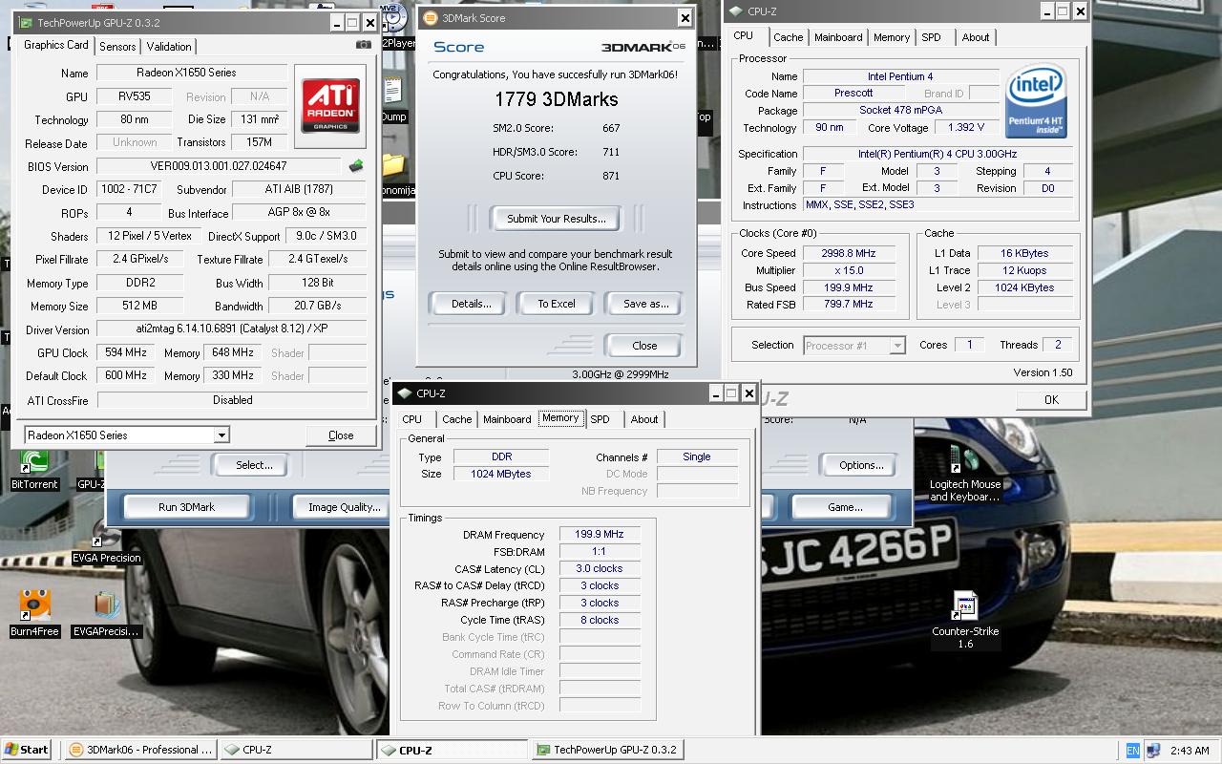Viewport: 1222px width, 764px height.
Task: Click Image Quality... button in 3DMark06
Action: pos(344,507)
